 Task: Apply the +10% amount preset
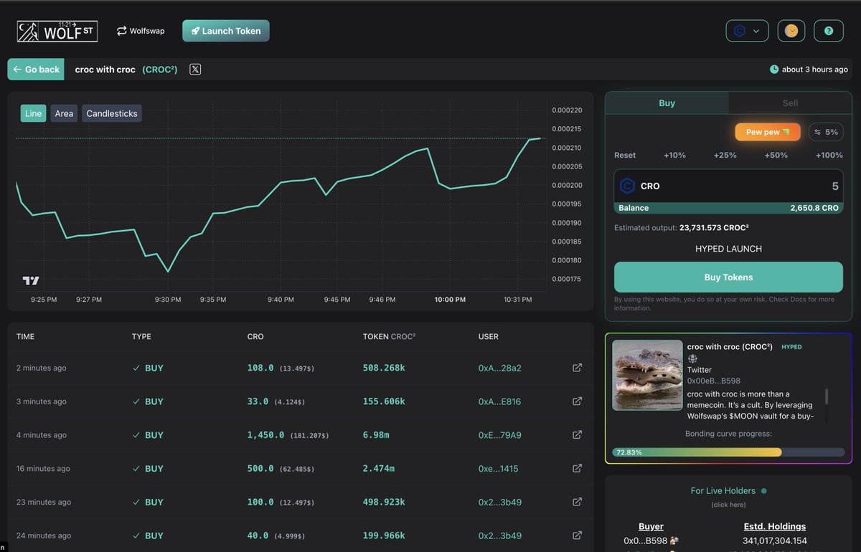pos(674,155)
